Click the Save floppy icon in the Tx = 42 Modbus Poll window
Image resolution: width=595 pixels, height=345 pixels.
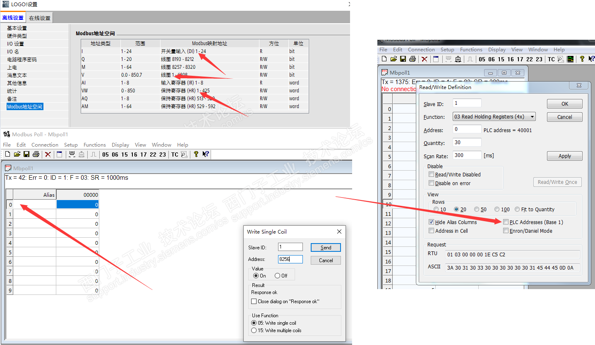point(26,154)
